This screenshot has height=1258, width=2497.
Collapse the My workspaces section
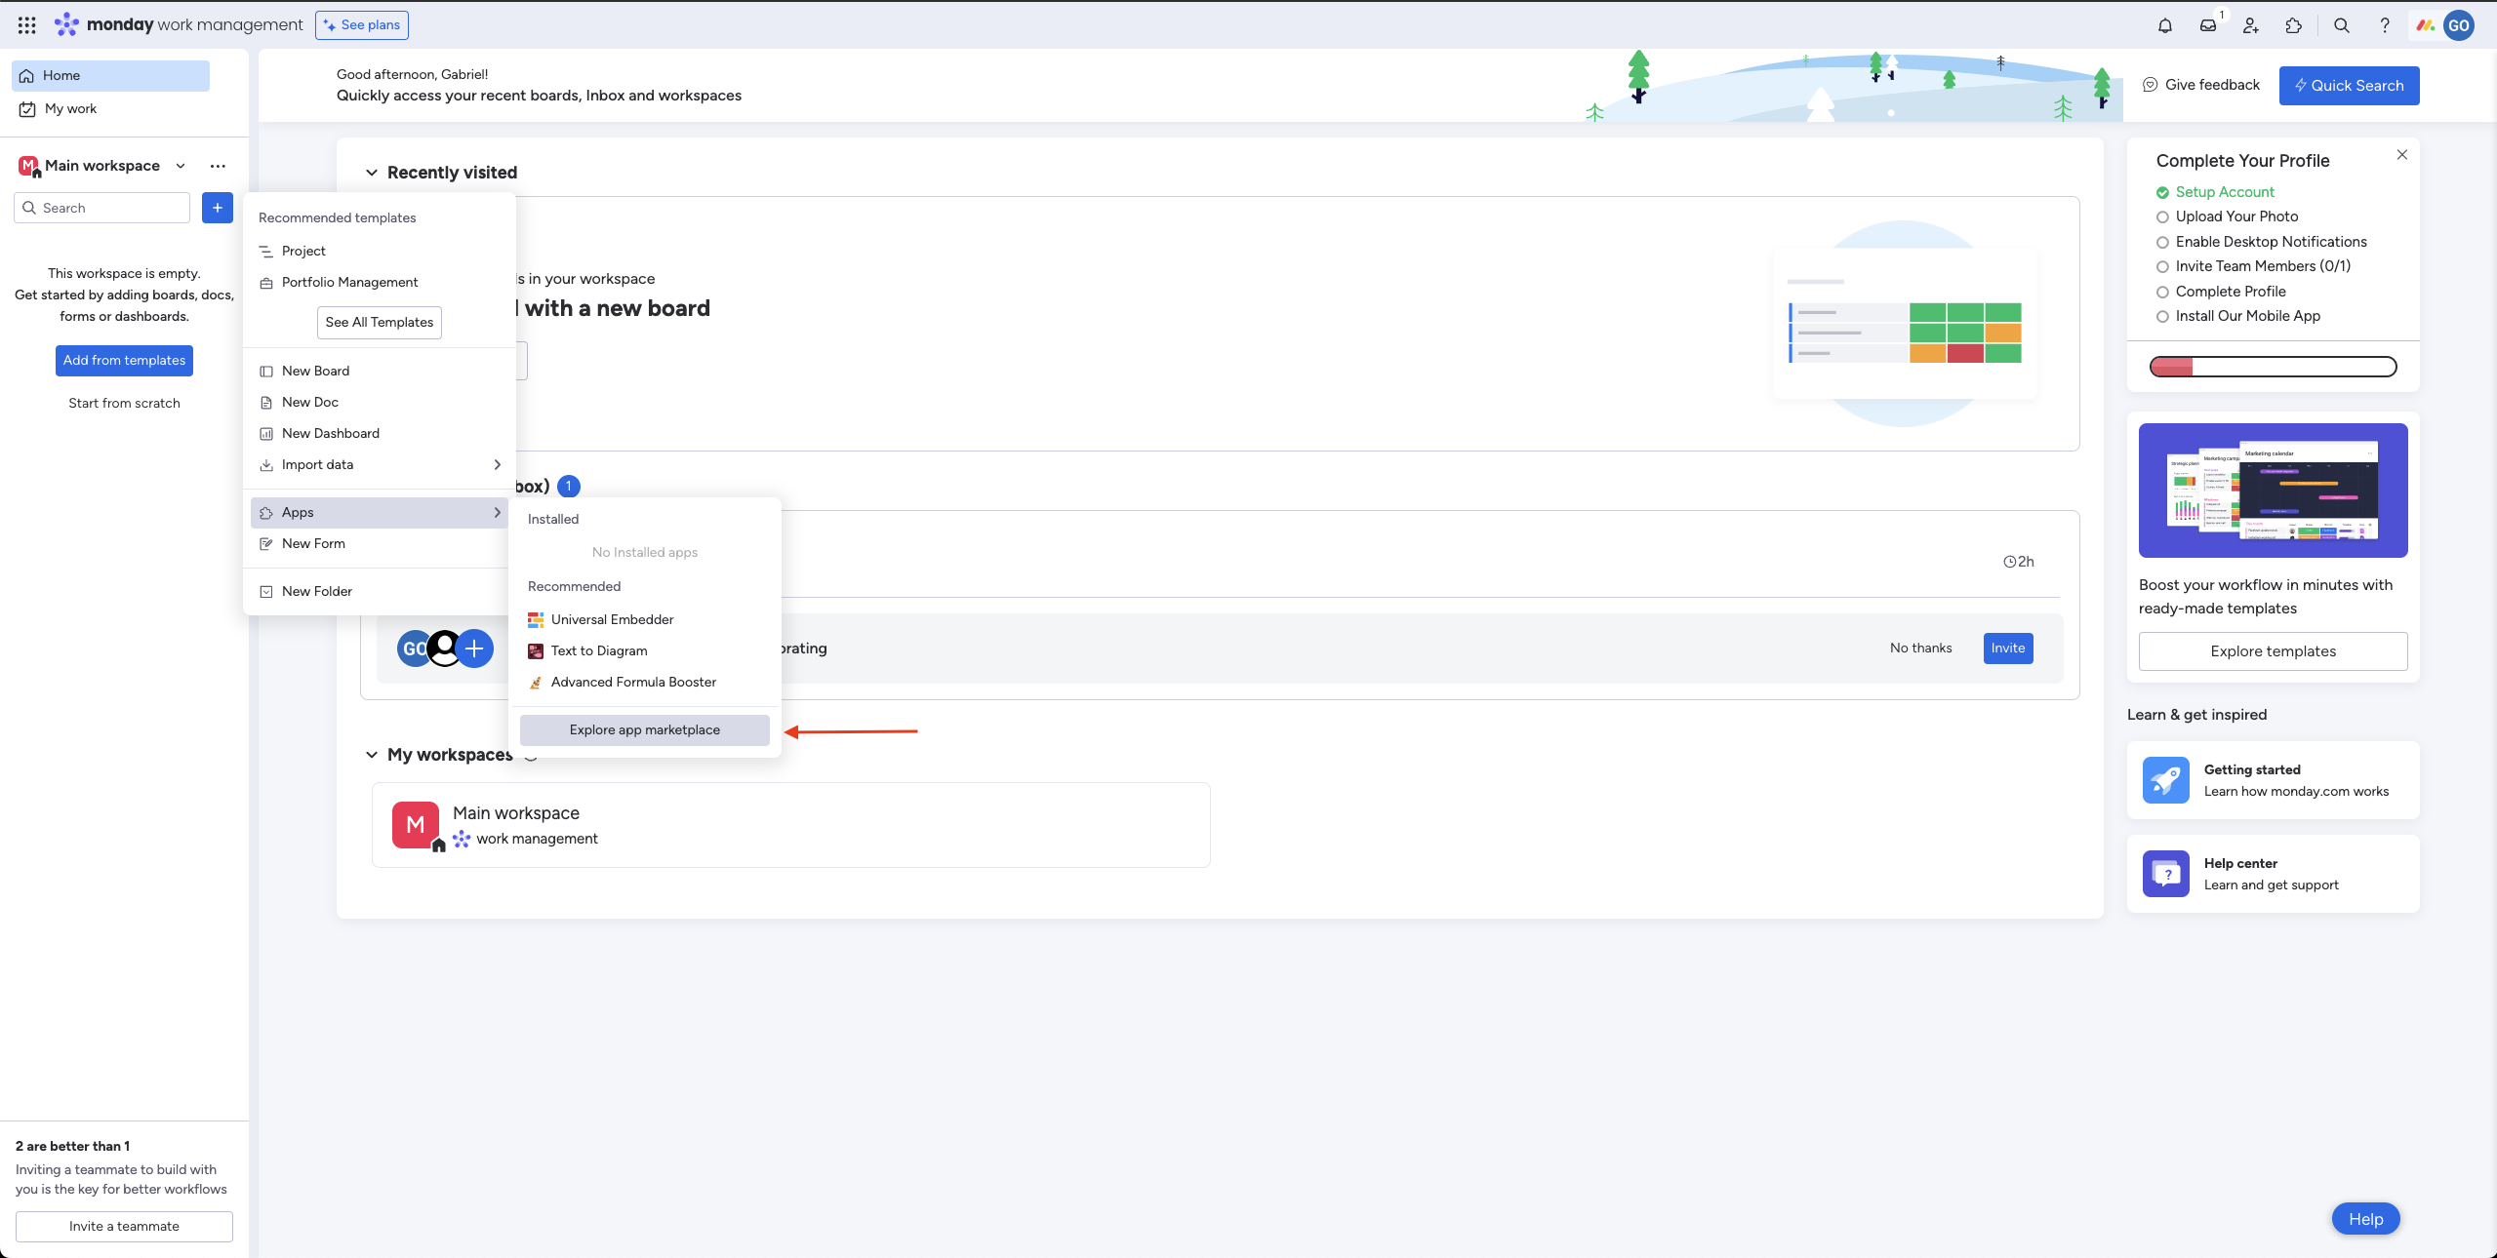click(372, 755)
